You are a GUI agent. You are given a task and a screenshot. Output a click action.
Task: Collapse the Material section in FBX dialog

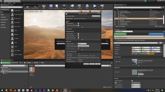pos(66,41)
